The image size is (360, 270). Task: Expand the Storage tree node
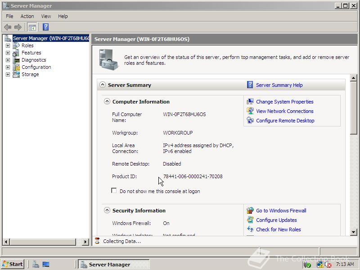point(8,74)
